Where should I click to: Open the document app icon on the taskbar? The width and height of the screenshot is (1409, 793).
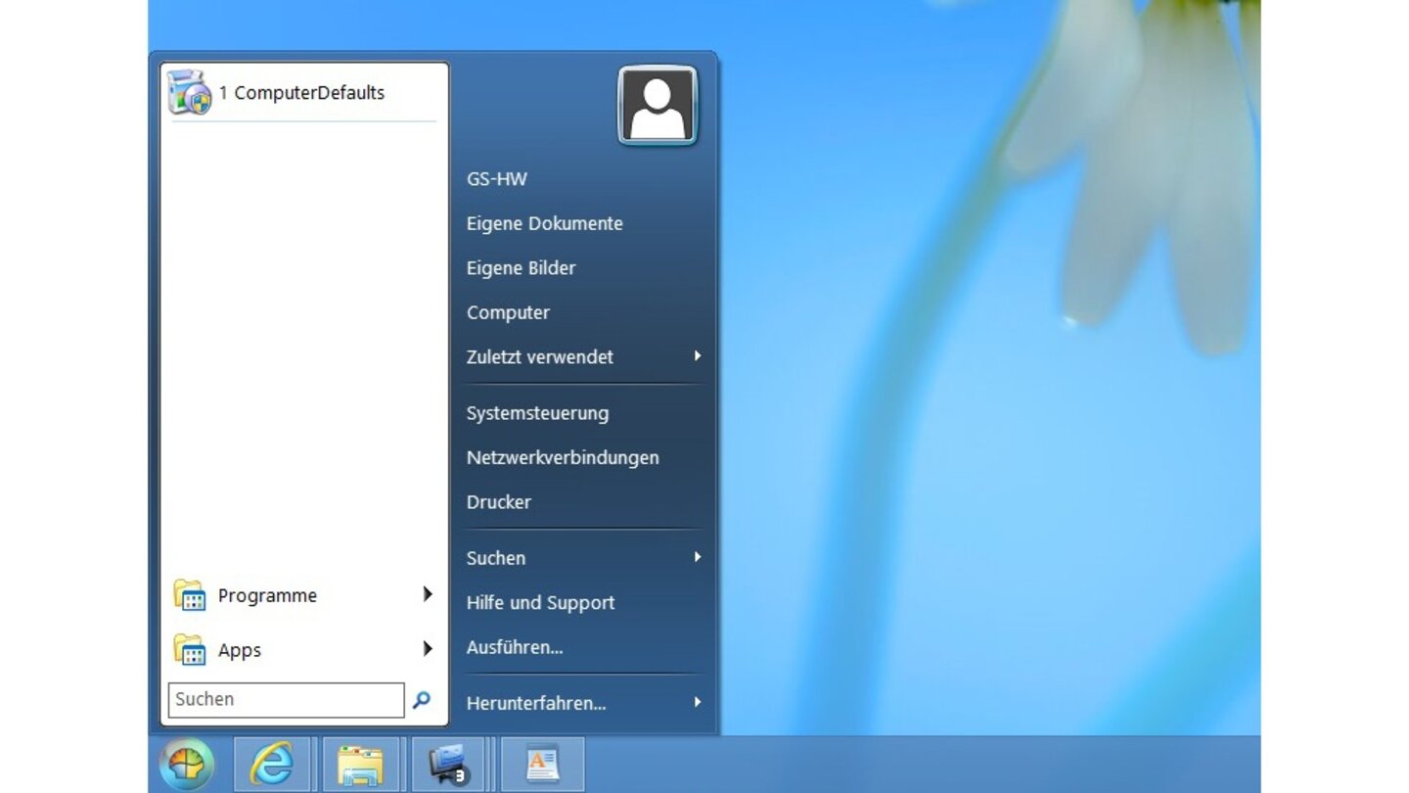click(543, 765)
